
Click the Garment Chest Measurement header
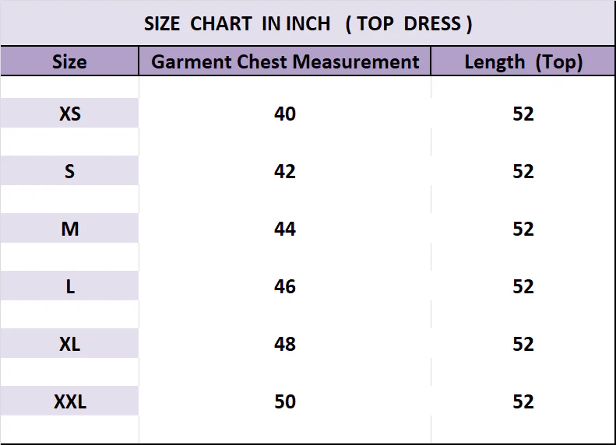pyautogui.click(x=285, y=61)
